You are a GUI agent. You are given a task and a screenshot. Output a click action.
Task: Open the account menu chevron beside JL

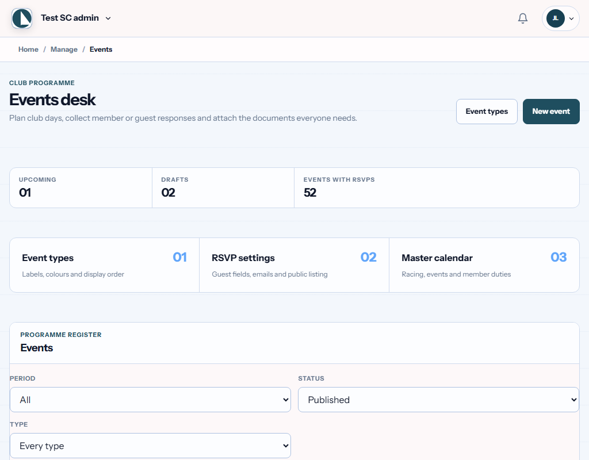click(x=571, y=18)
